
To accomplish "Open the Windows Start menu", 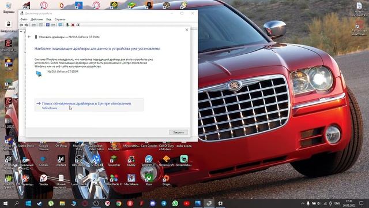I will tap(5, 203).
